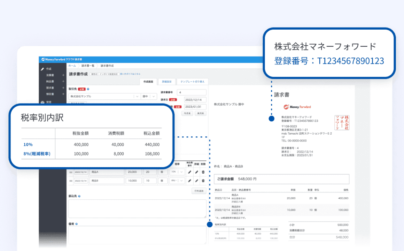Click the unit price field showing 10,000
404x251 pixels.
pos(134,181)
